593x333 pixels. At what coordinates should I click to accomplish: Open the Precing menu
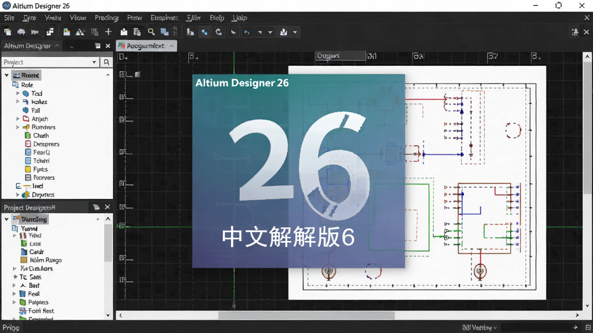coord(107,18)
